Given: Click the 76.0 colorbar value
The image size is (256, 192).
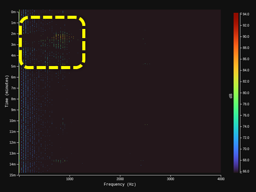Looking at the screenshot, I should pyautogui.click(x=246, y=115).
